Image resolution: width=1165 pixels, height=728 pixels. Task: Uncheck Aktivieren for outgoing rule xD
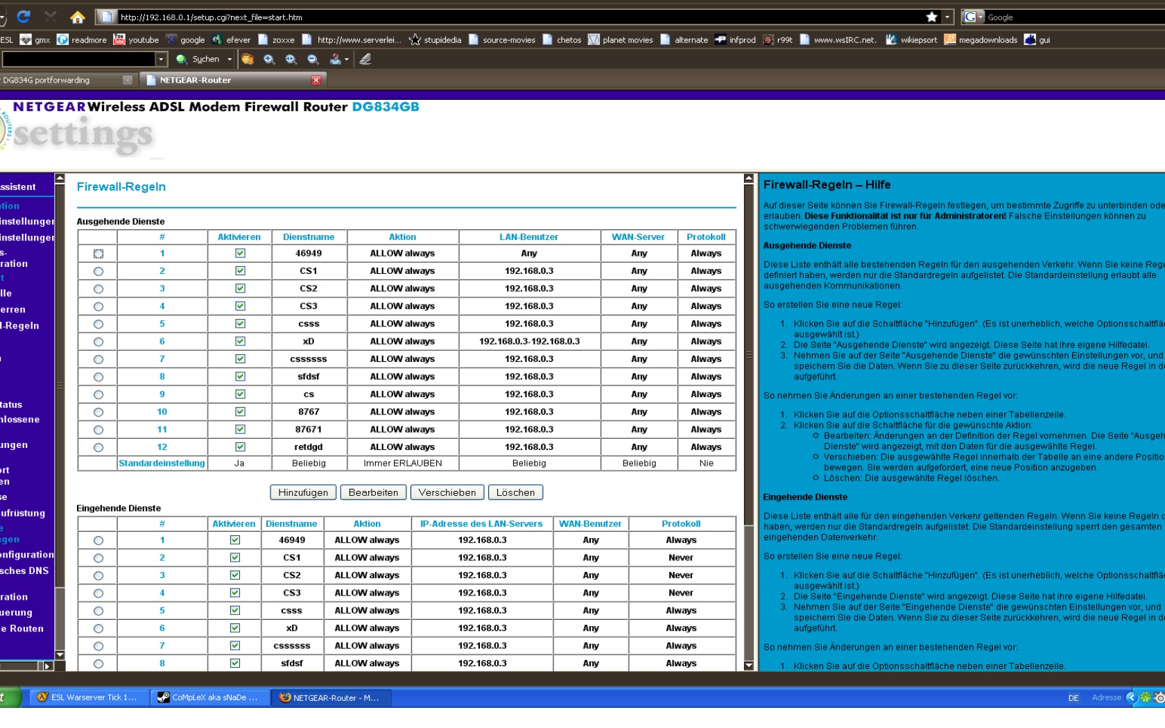pyautogui.click(x=240, y=341)
